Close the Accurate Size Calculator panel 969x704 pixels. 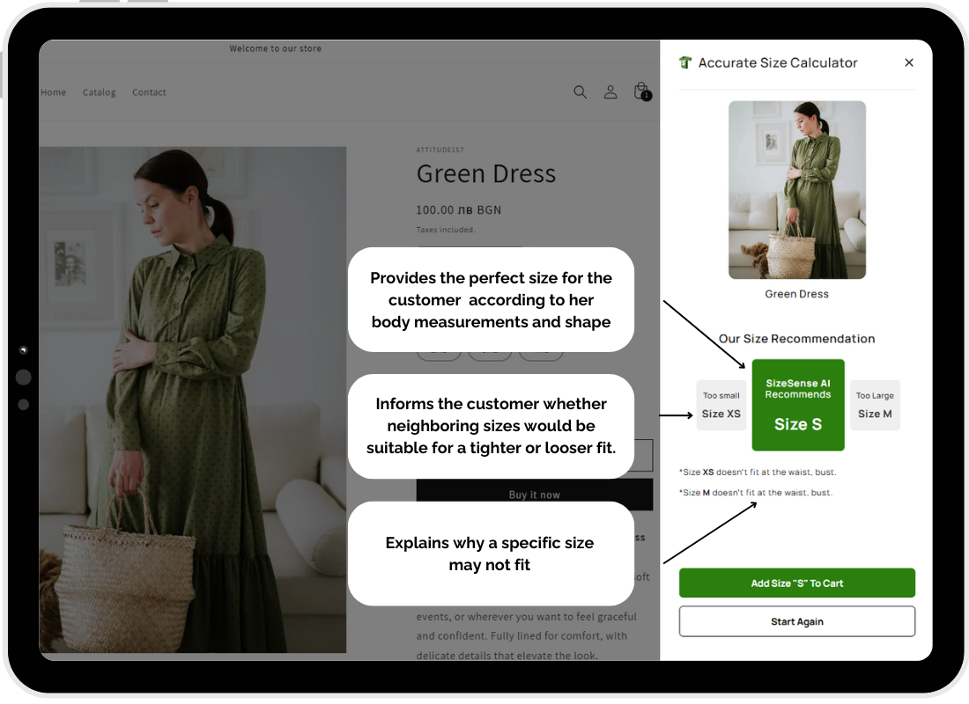pos(909,62)
